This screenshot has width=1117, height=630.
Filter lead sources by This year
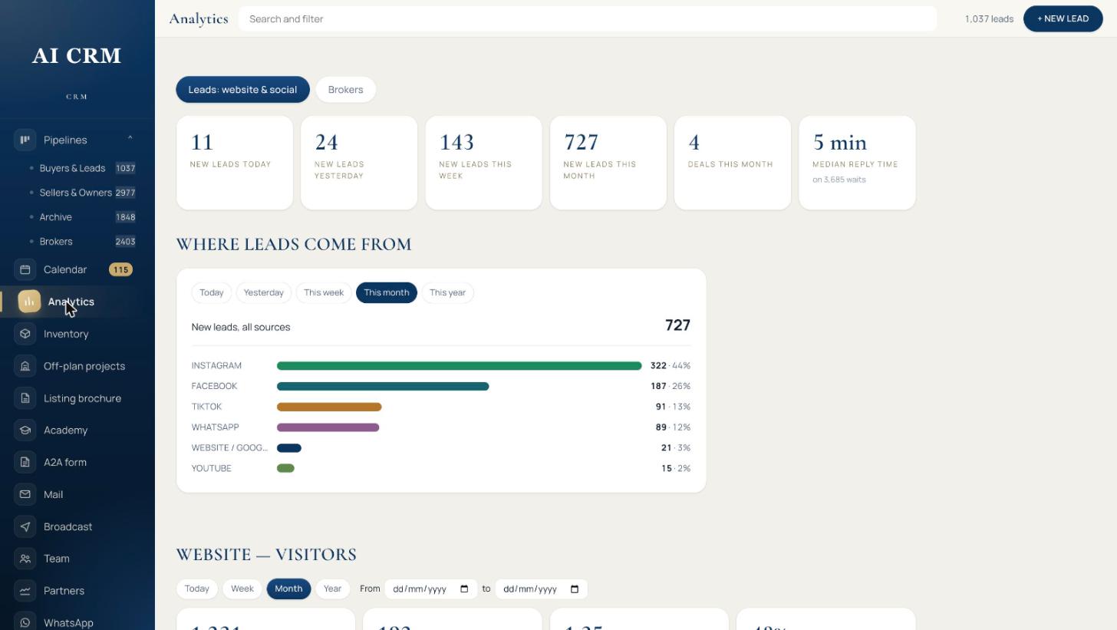[448, 292]
